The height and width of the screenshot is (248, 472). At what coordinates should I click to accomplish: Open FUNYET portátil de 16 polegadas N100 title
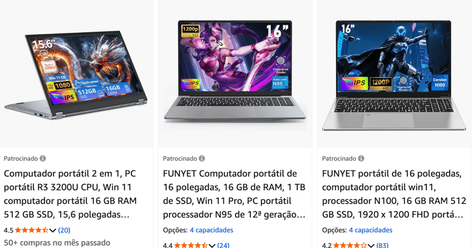[x=394, y=194]
